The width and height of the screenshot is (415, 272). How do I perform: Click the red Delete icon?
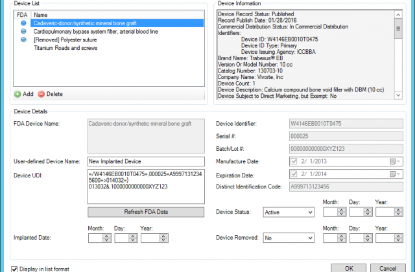tap(41, 94)
